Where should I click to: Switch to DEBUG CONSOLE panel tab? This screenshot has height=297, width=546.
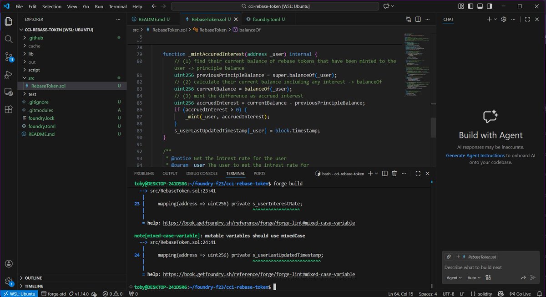202,174
